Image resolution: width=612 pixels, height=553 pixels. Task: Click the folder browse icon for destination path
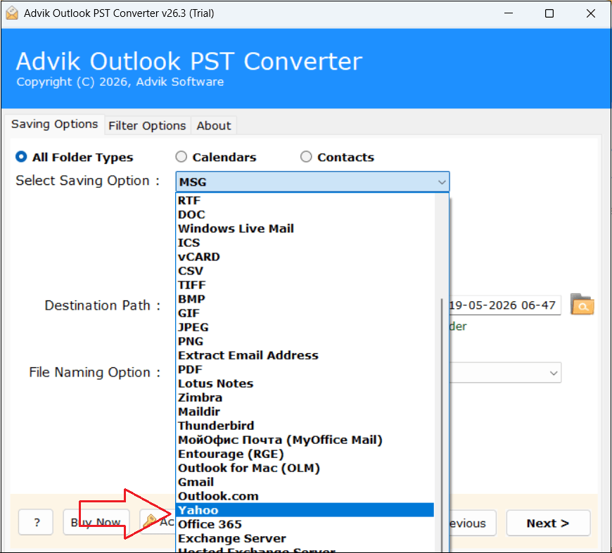pyautogui.click(x=582, y=305)
